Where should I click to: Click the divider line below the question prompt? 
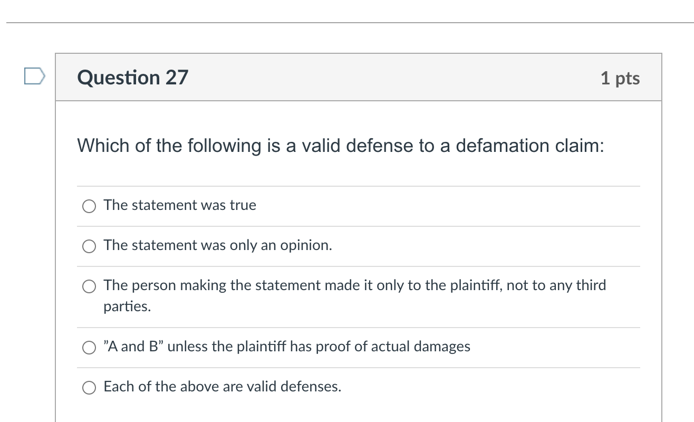359,185
